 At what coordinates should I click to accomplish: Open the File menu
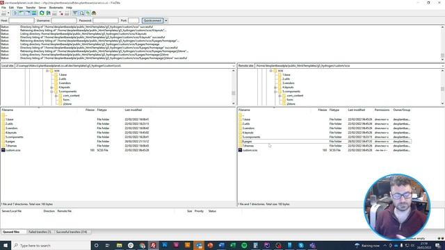(3, 8)
